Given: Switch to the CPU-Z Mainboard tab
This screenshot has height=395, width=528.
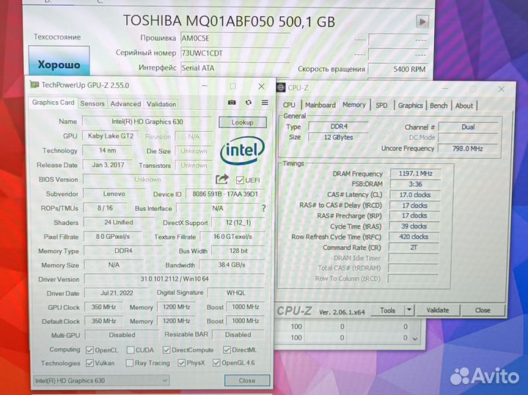Looking at the screenshot, I should (320, 105).
